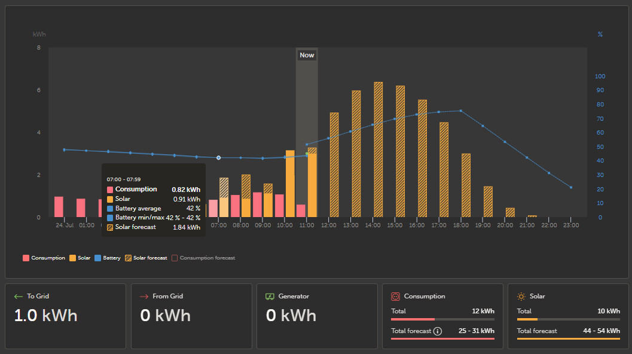This screenshot has width=632, height=354.
Task: Click the Solar Total progress bar
Action: pos(568,319)
